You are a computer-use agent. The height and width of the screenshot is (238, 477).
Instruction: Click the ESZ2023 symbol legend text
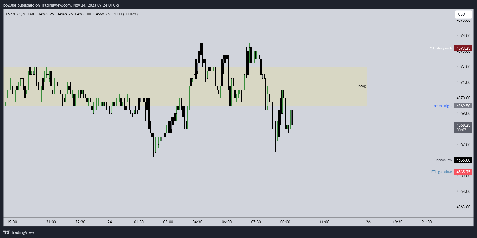[x=13, y=14]
